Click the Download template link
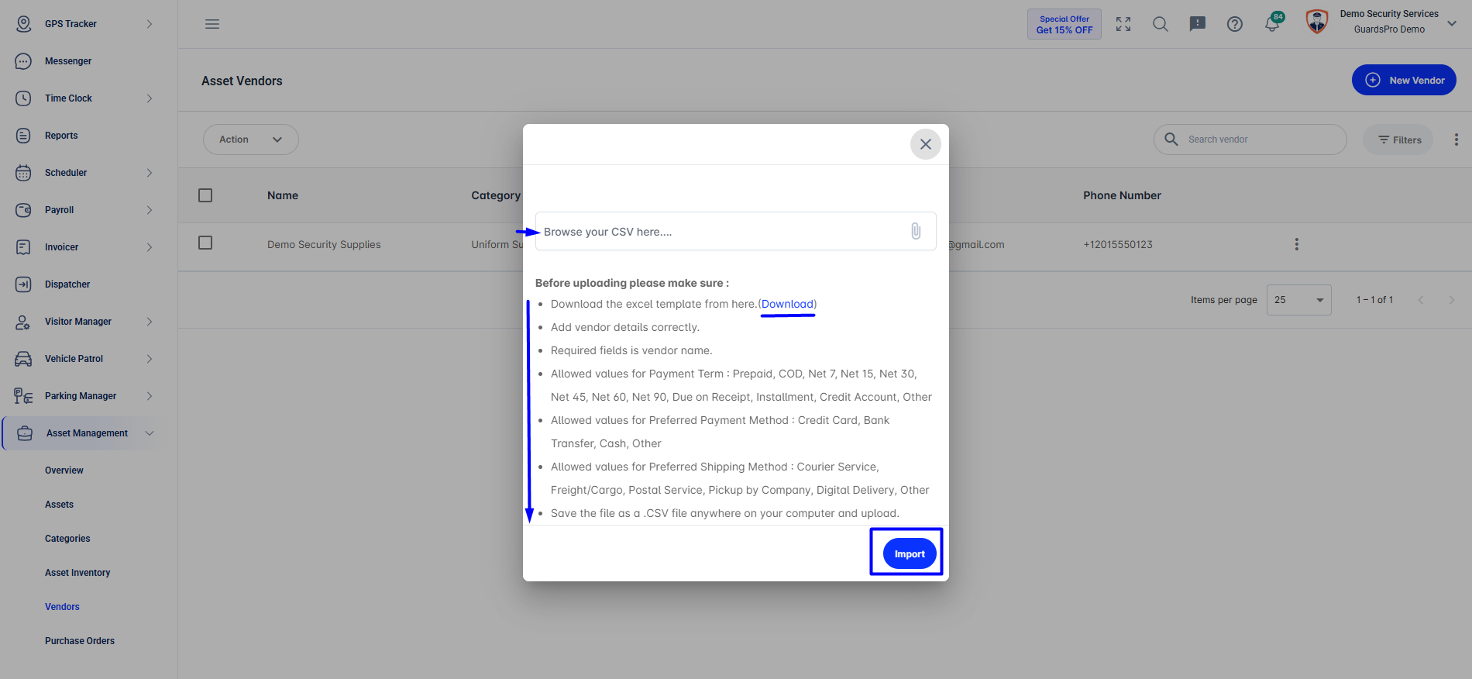 click(787, 304)
